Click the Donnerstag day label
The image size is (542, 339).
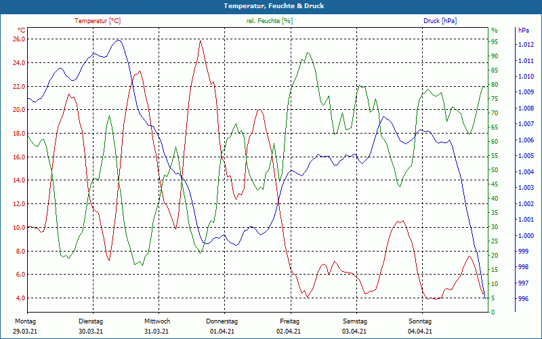pyautogui.click(x=222, y=321)
